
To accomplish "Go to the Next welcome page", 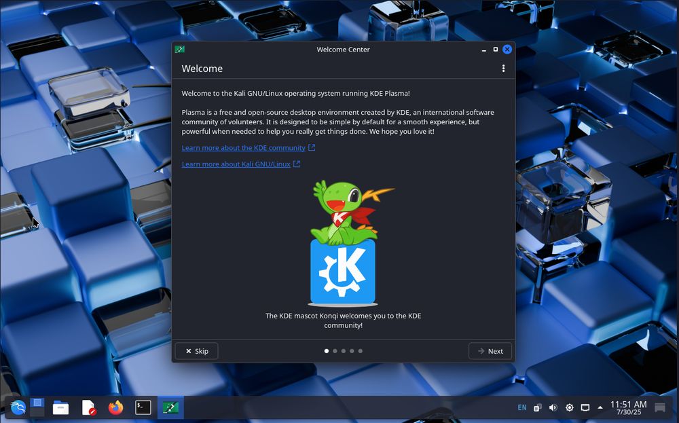I will click(x=490, y=351).
